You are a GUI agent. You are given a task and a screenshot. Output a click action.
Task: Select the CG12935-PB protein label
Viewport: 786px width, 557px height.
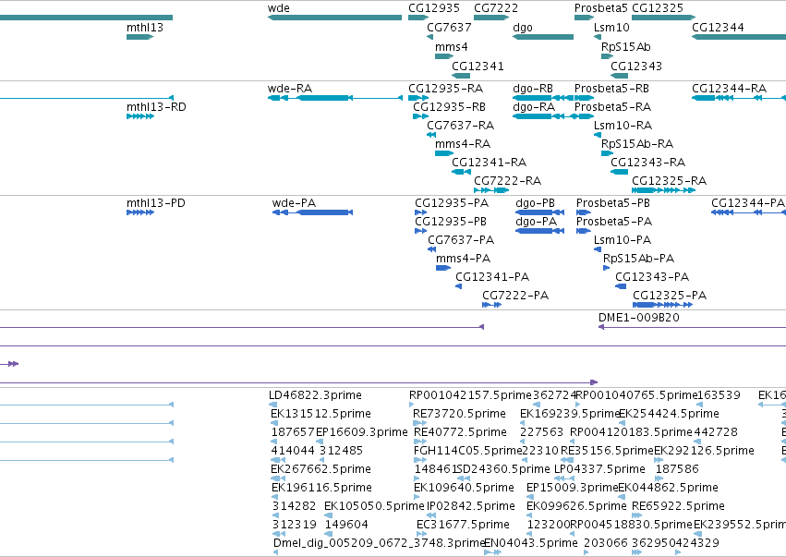[x=451, y=222]
